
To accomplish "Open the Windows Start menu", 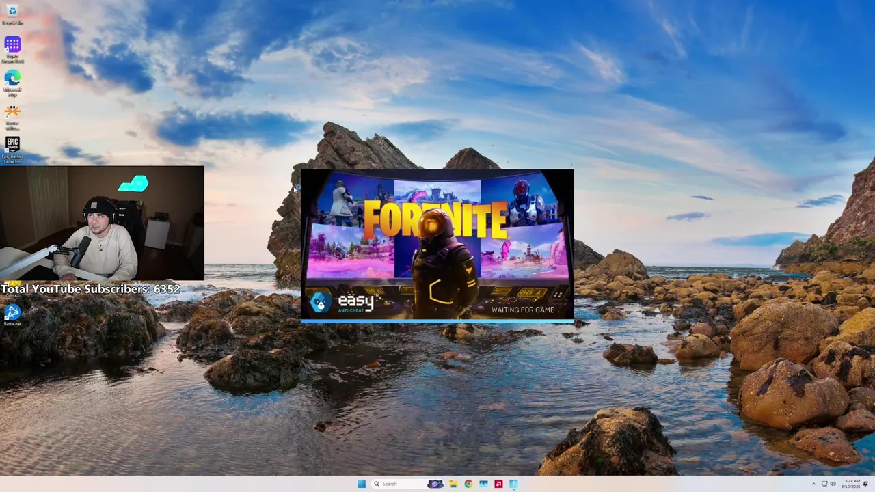I will click(x=362, y=484).
